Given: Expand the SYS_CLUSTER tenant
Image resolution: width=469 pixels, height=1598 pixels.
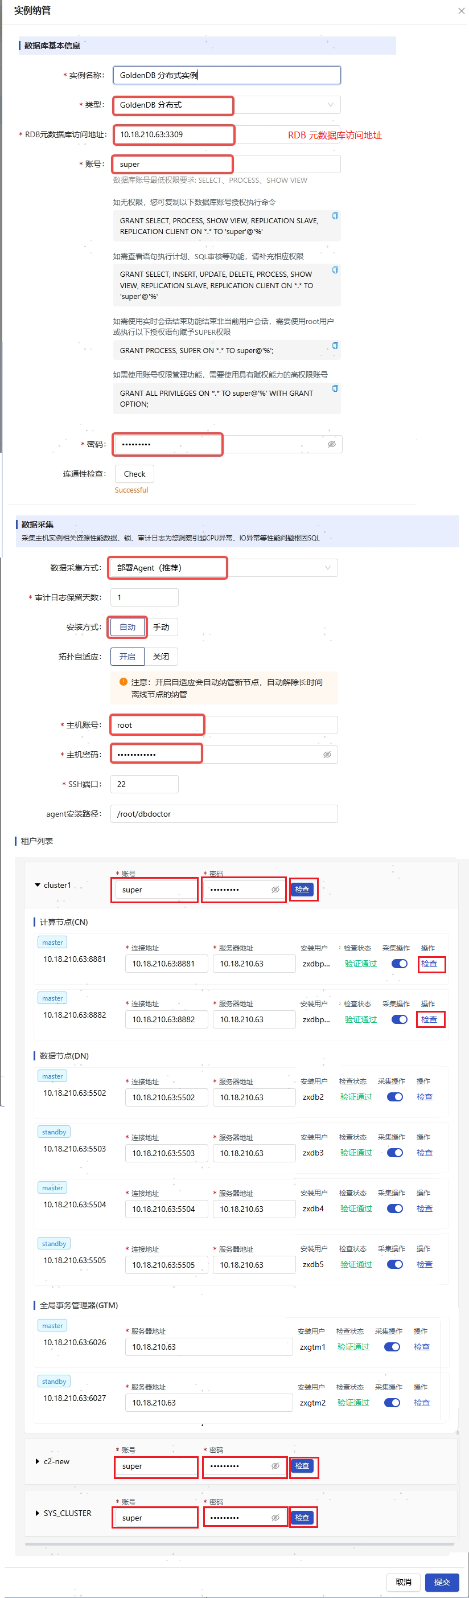Looking at the screenshot, I should [x=37, y=1513].
